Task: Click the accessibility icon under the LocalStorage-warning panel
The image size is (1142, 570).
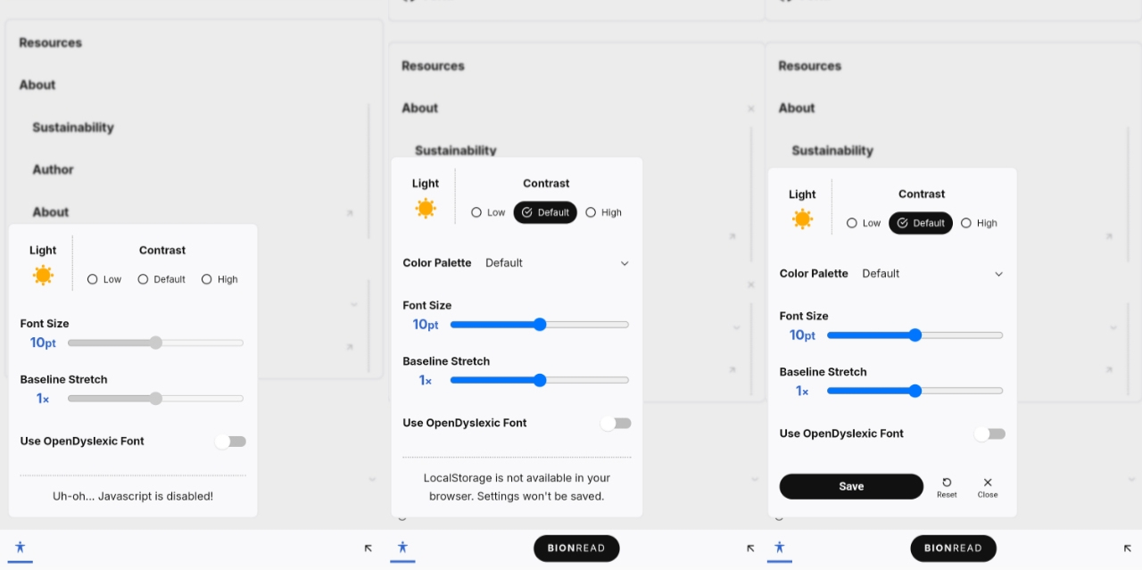Action: coord(402,548)
